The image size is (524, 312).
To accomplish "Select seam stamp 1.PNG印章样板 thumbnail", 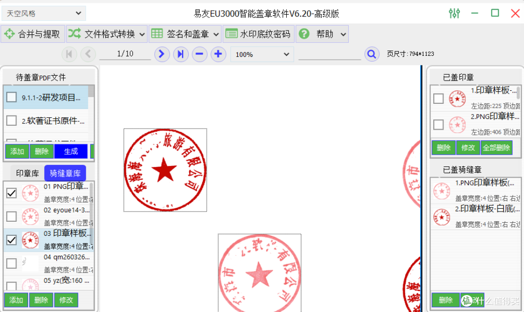I will pyautogui.click(x=442, y=191).
